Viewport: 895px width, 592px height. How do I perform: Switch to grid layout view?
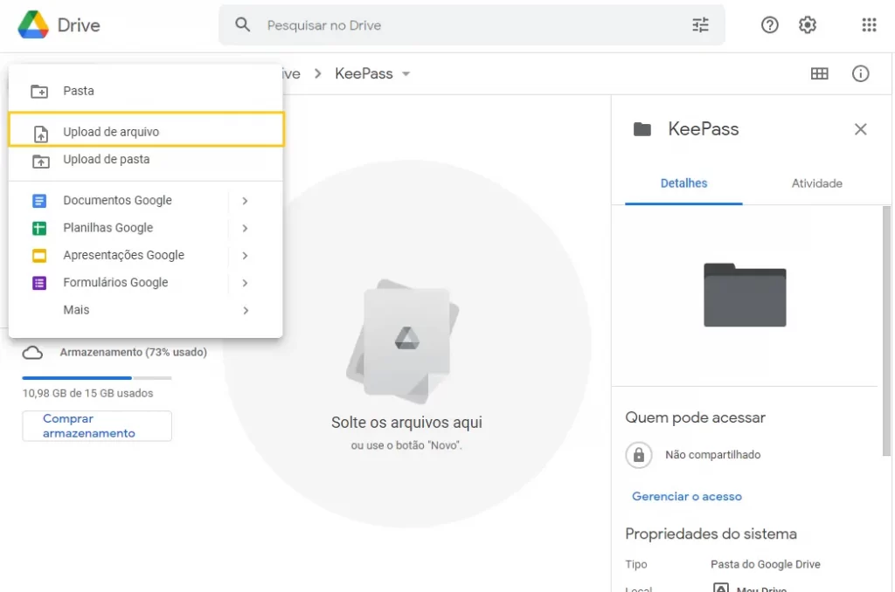pyautogui.click(x=819, y=73)
